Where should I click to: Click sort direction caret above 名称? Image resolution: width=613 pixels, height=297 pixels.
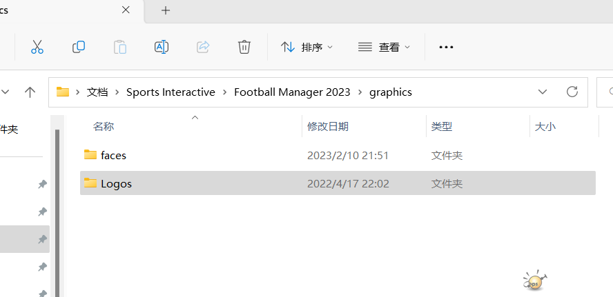coord(195,117)
